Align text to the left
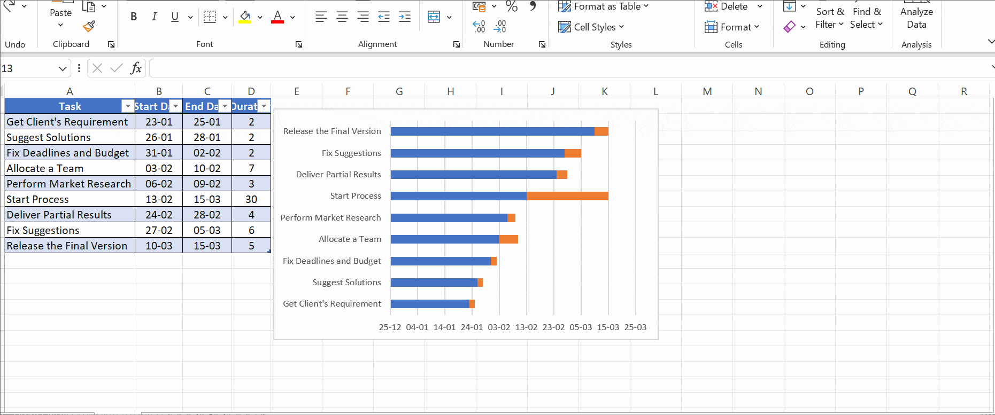 (321, 17)
